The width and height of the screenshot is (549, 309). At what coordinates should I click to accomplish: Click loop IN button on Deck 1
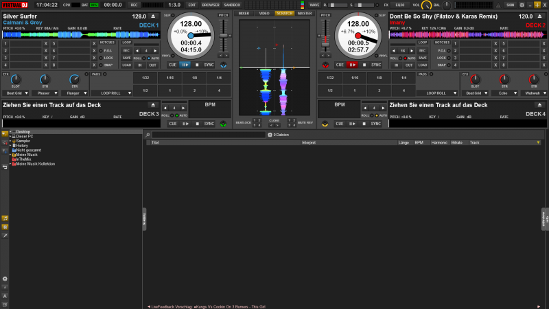pyautogui.click(x=140, y=65)
